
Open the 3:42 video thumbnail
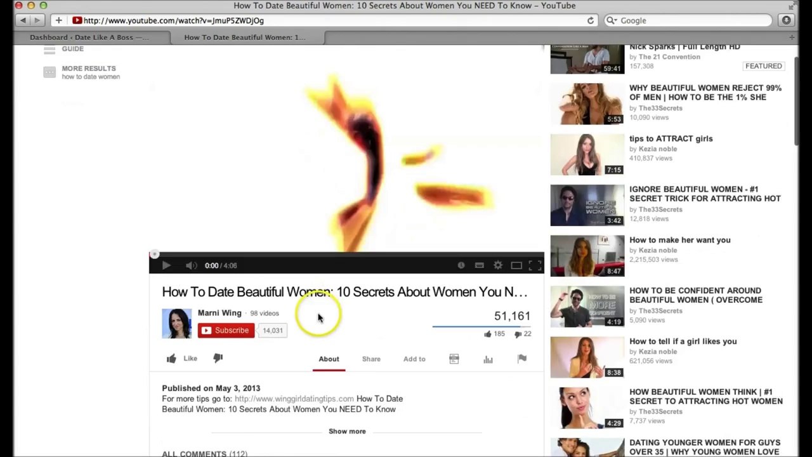click(x=587, y=205)
